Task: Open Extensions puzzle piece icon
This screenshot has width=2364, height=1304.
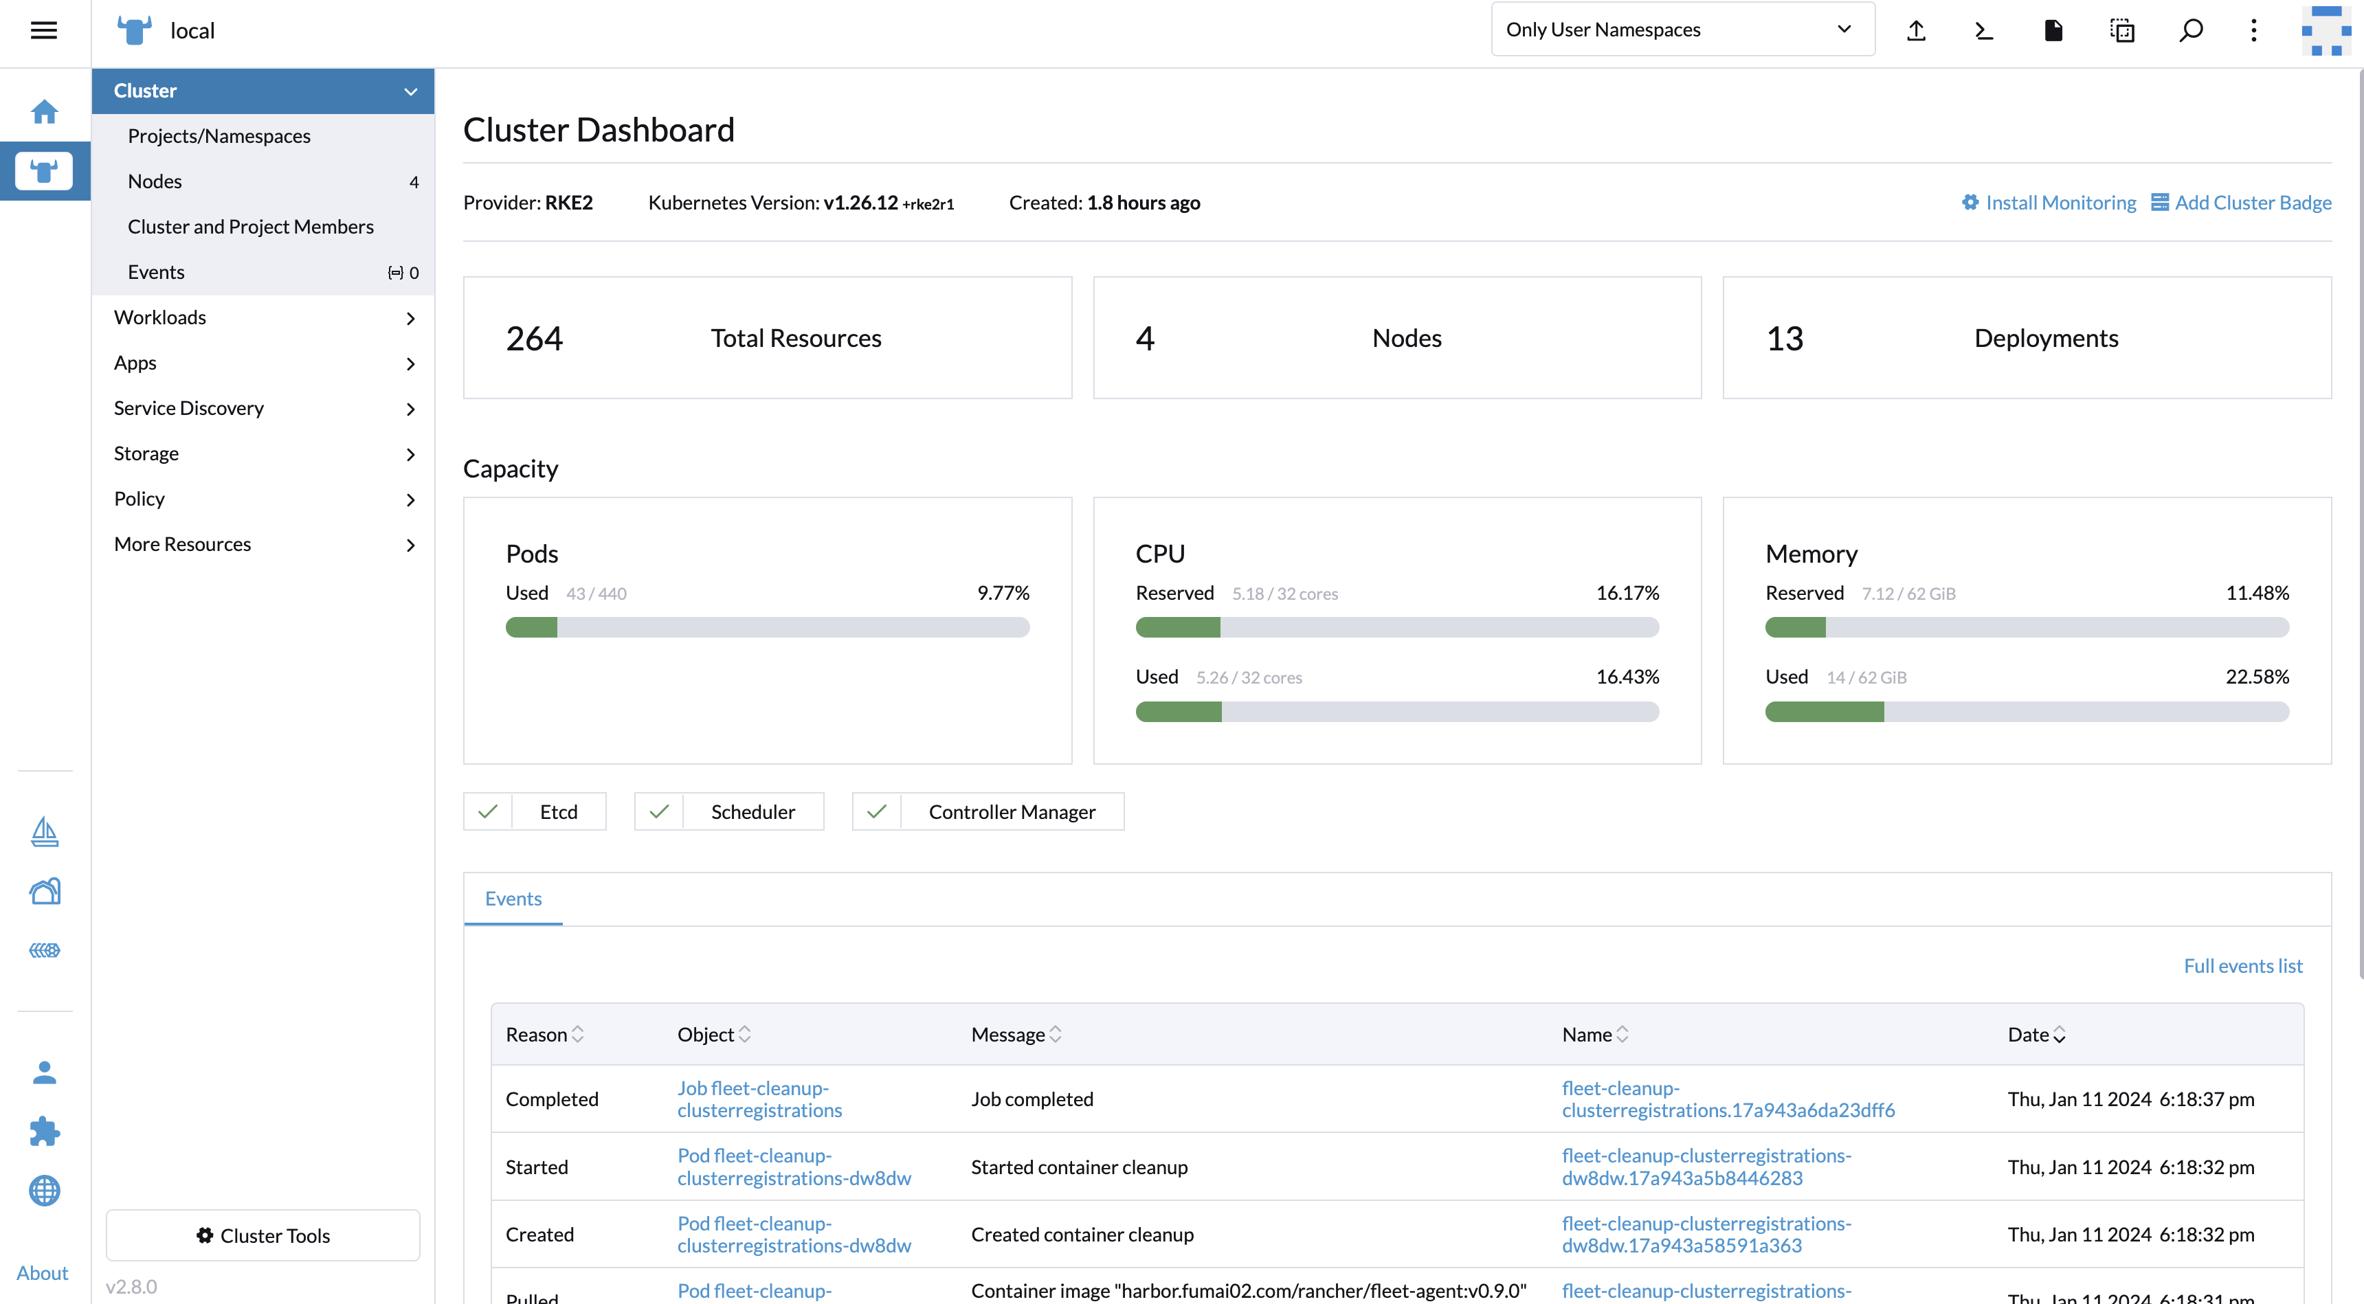Action: (x=44, y=1131)
